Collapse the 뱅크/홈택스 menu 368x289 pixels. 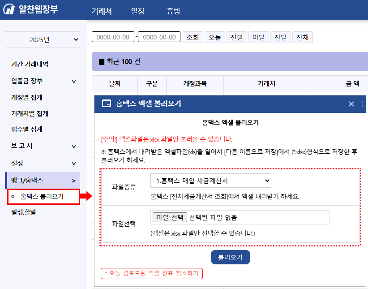(x=43, y=181)
